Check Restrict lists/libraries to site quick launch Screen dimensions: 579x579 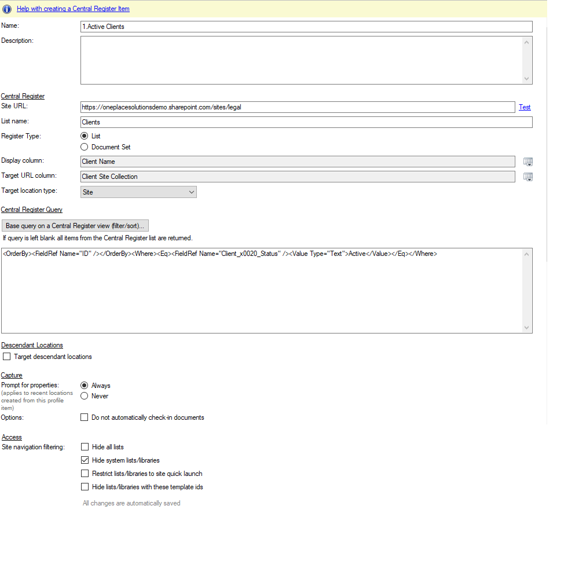(x=85, y=474)
